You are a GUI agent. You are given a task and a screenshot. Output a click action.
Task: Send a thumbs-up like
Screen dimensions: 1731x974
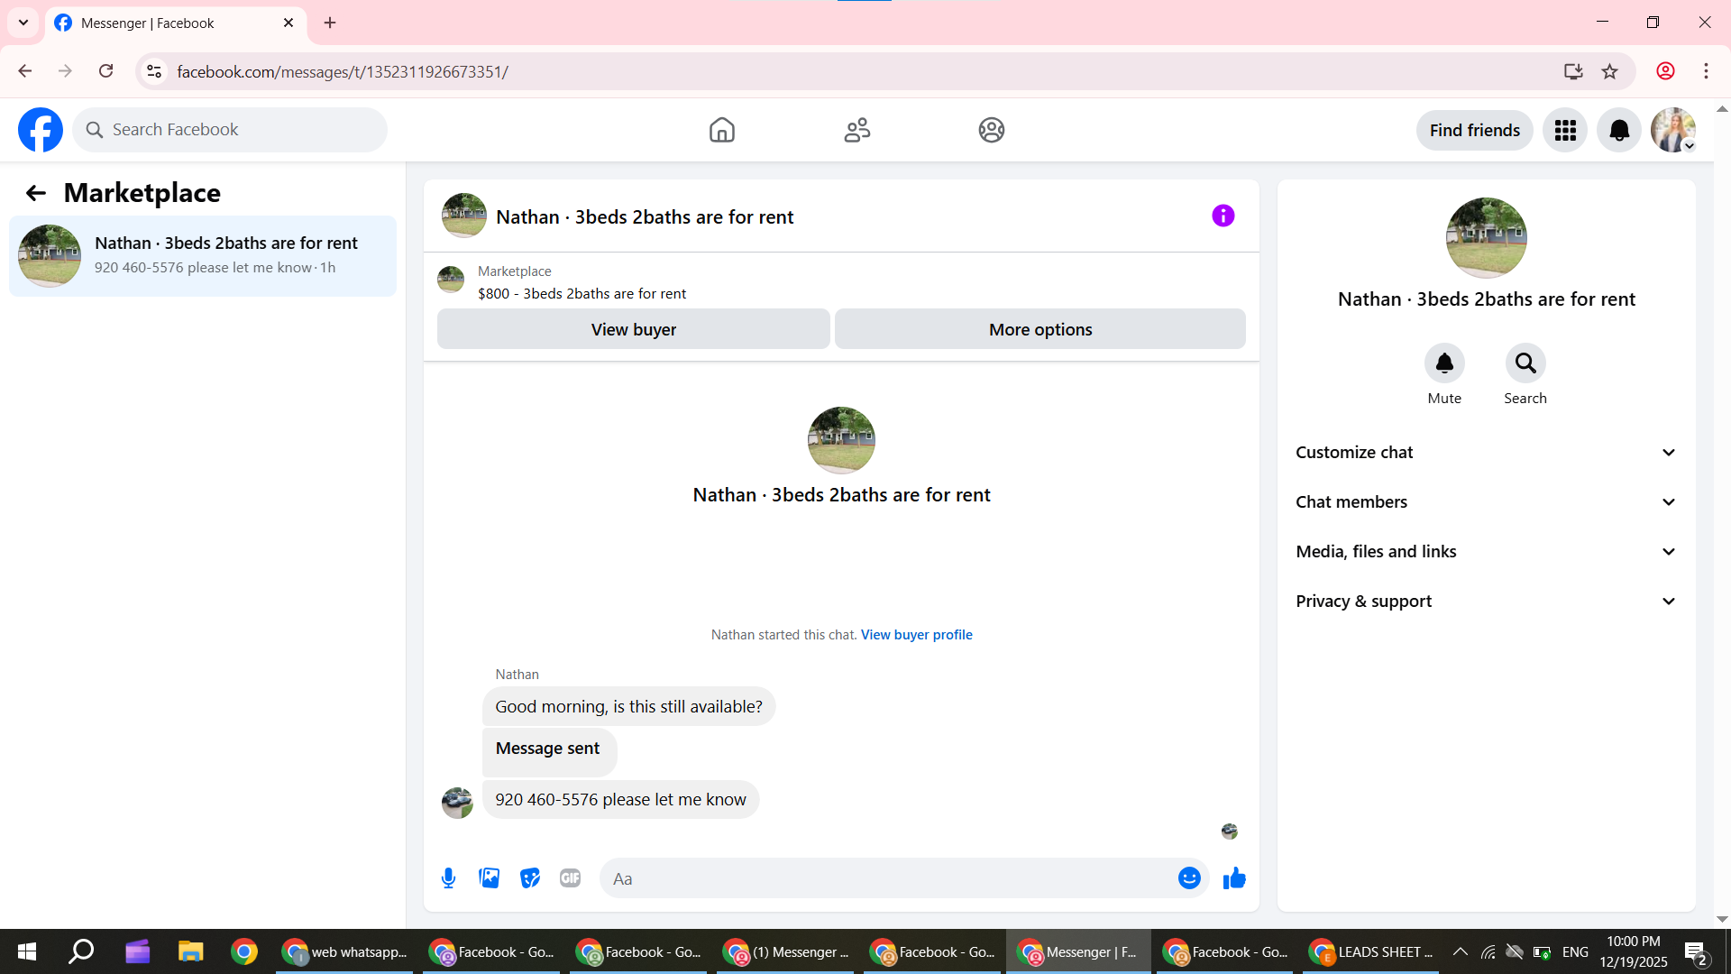[x=1234, y=878]
